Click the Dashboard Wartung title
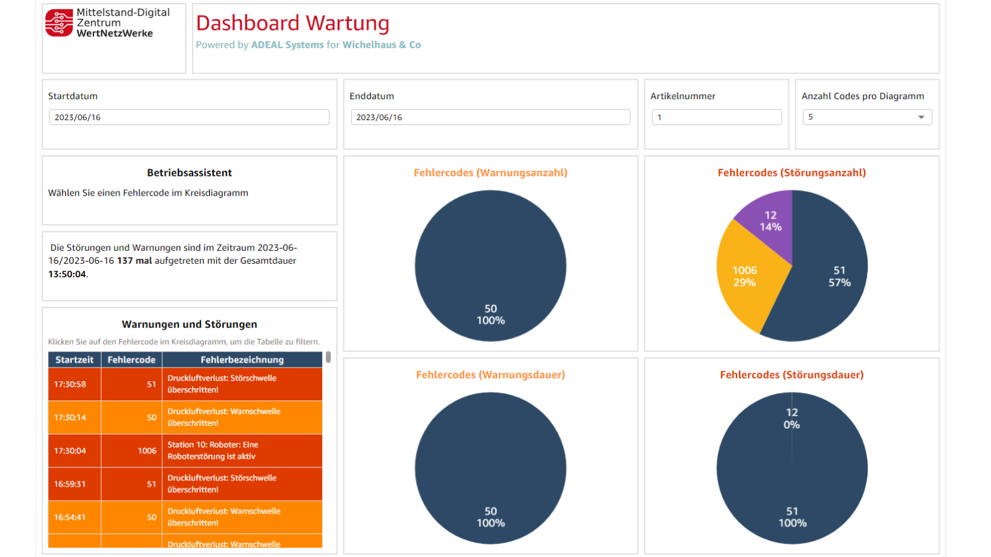 [x=292, y=23]
